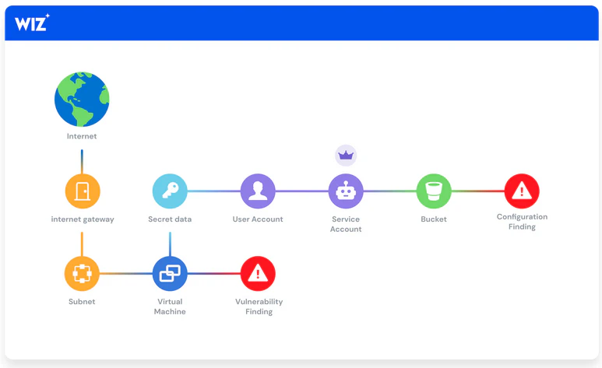Select the Secret data key icon

(x=170, y=191)
